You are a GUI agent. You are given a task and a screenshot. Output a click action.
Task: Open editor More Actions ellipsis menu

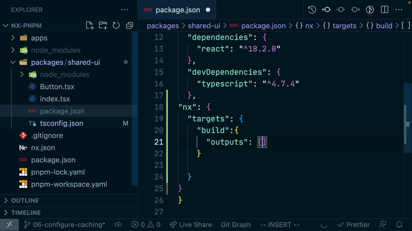[x=399, y=10]
